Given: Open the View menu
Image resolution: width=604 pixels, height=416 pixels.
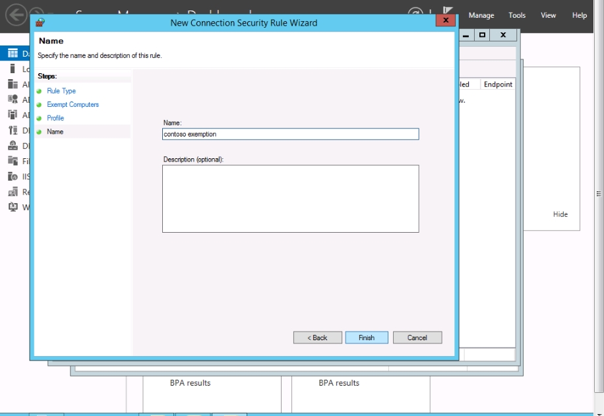Looking at the screenshot, I should (x=548, y=15).
